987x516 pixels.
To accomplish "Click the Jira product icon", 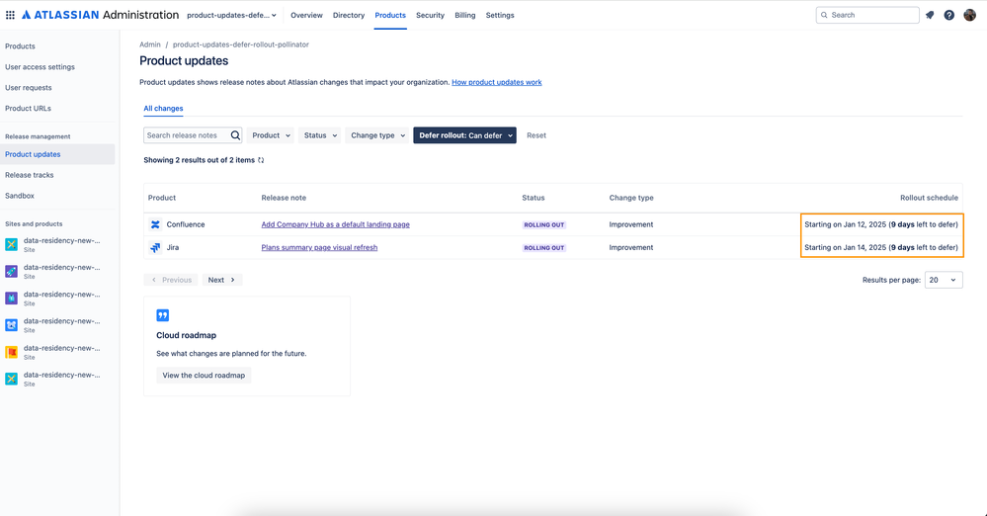I will point(155,247).
